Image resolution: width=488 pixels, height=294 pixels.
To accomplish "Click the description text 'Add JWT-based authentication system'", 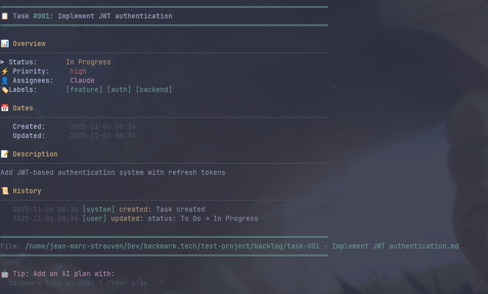I will pyautogui.click(x=72, y=172).
